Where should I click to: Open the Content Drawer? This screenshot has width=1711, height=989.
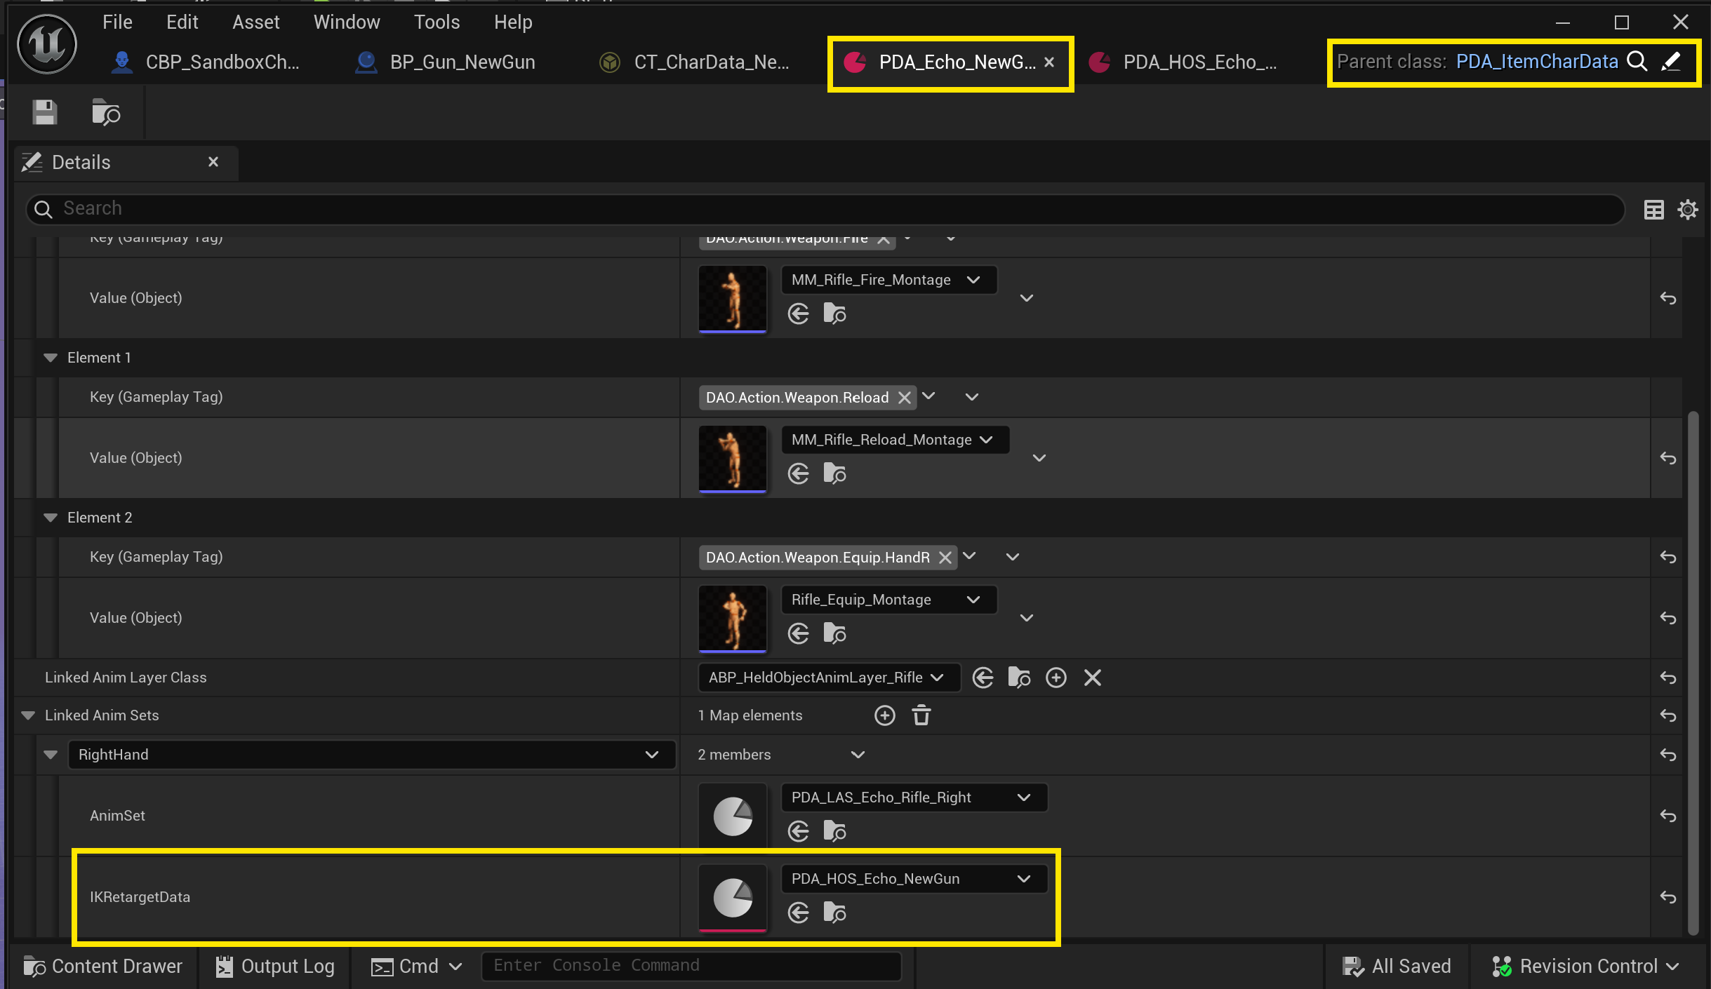(104, 966)
